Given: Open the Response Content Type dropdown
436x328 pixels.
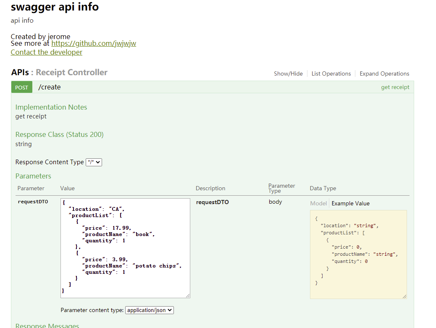Looking at the screenshot, I should [94, 162].
